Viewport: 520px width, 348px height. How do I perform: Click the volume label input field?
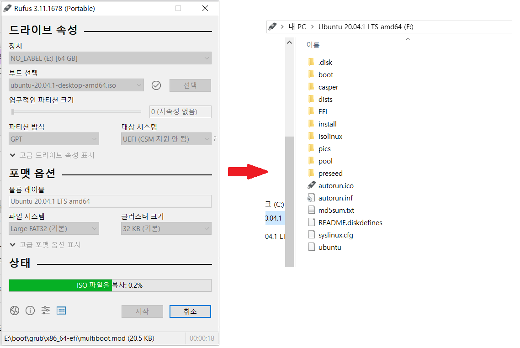[x=110, y=201]
